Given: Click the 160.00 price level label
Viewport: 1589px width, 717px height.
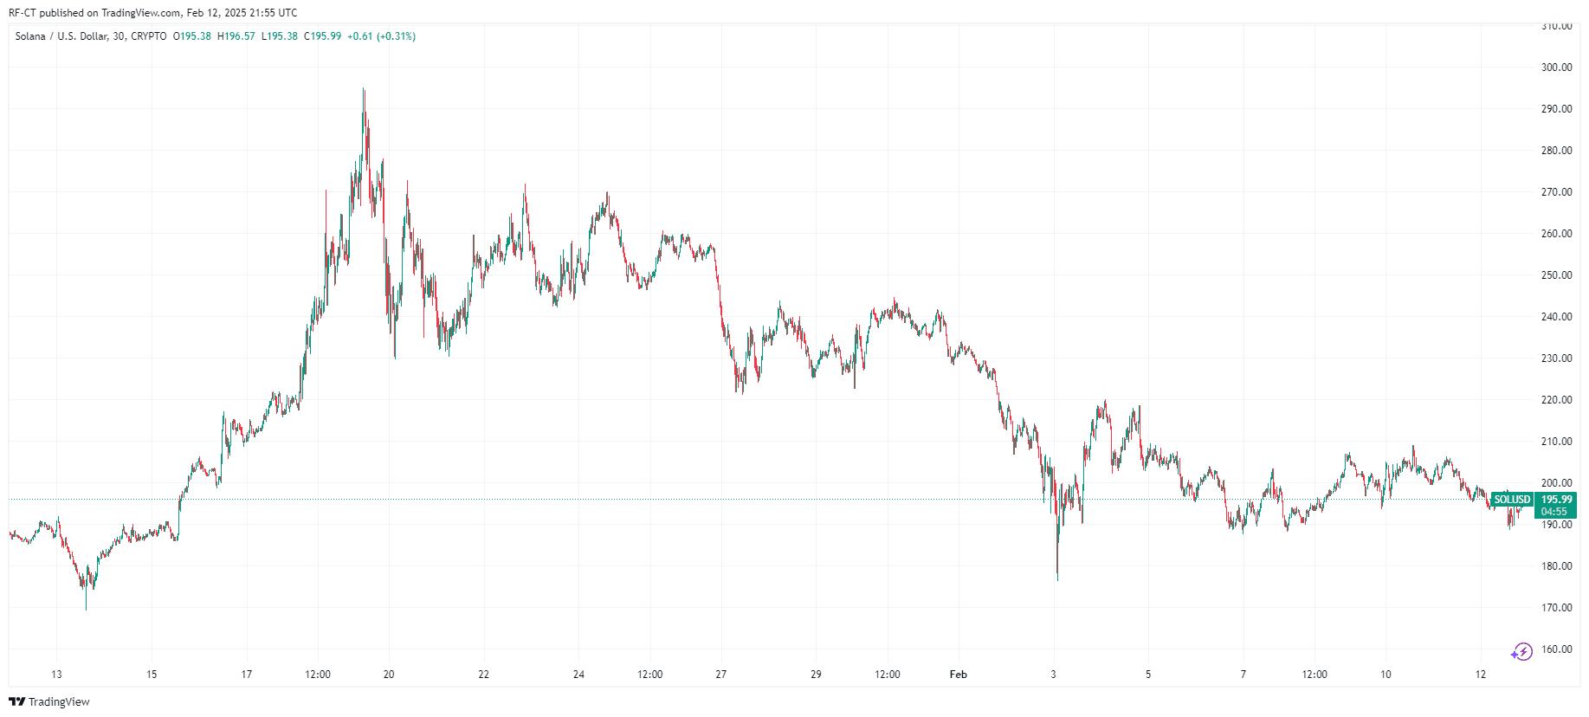Looking at the screenshot, I should [1556, 649].
